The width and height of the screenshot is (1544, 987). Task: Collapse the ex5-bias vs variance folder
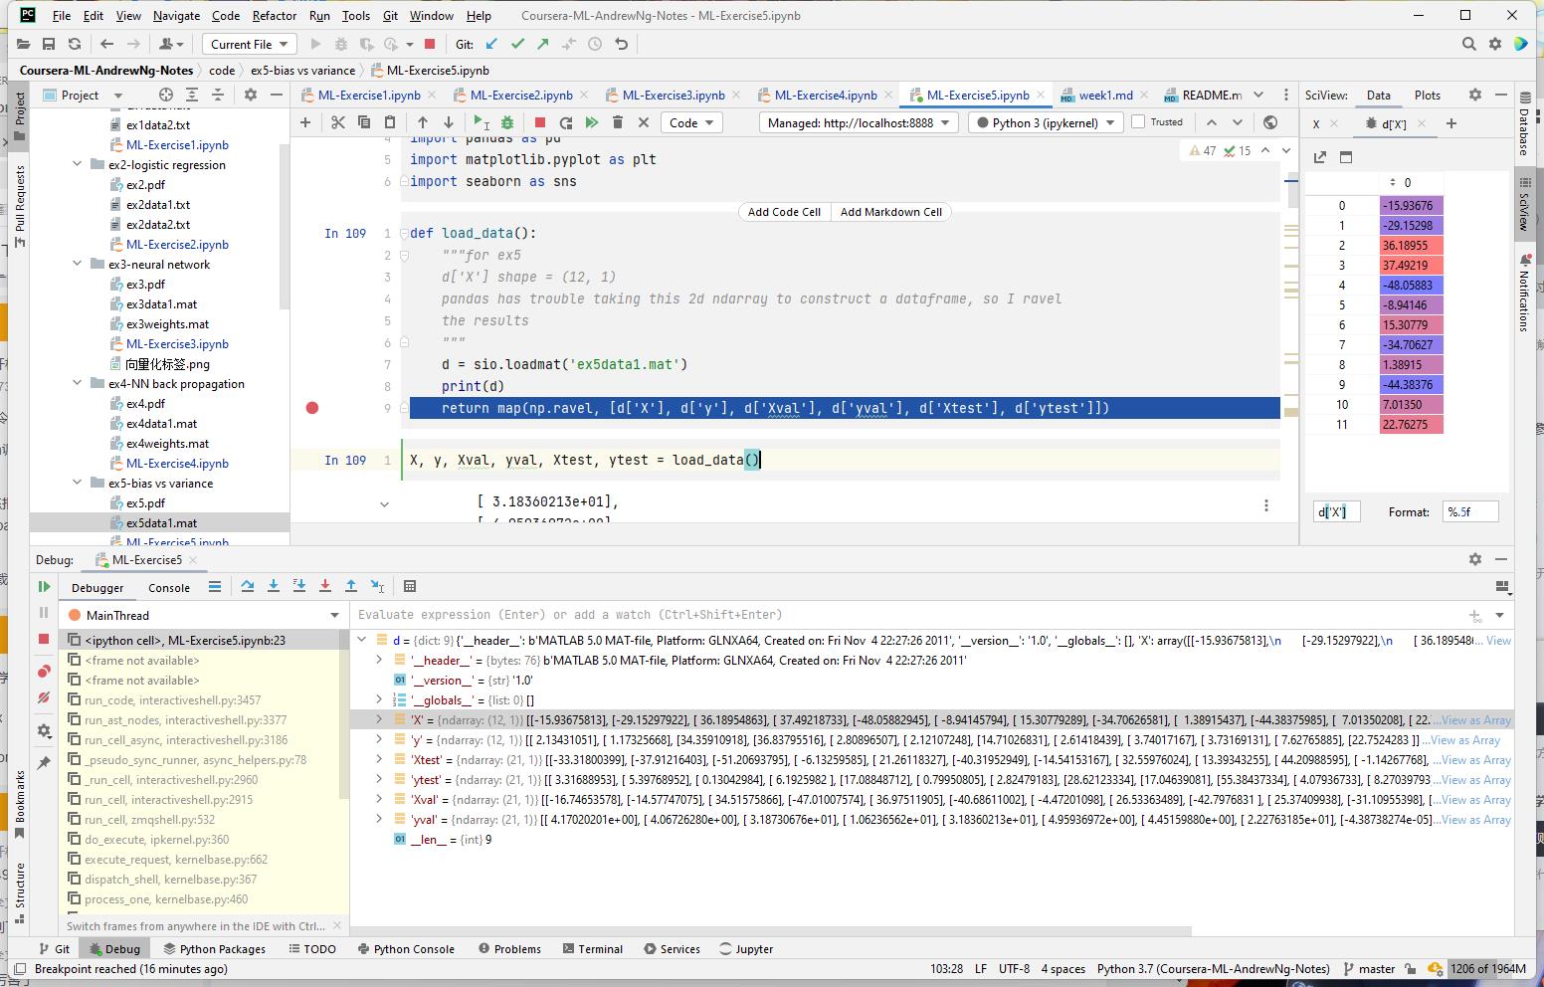point(78,484)
